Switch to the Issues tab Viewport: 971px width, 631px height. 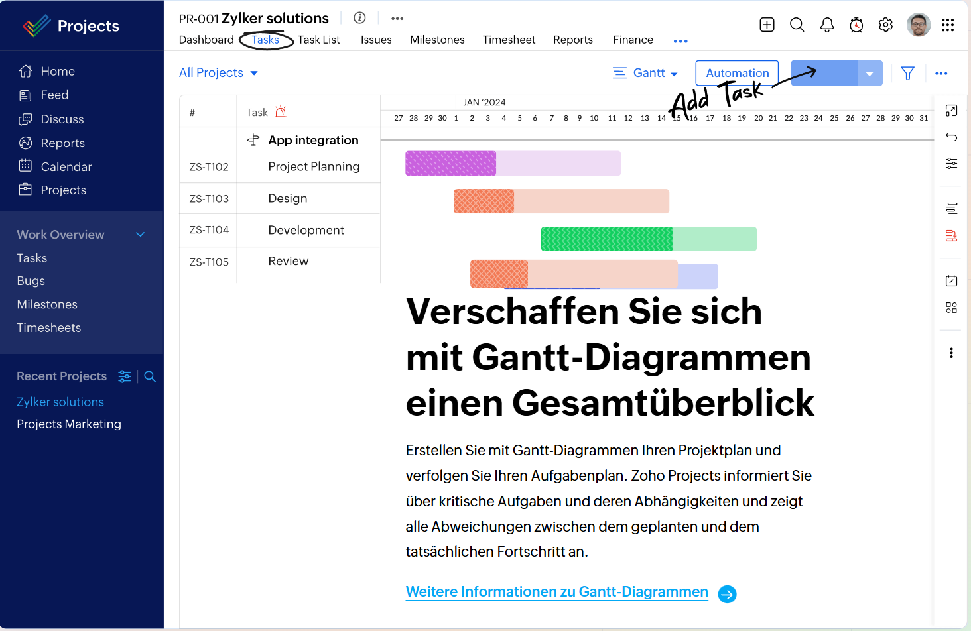click(x=376, y=40)
